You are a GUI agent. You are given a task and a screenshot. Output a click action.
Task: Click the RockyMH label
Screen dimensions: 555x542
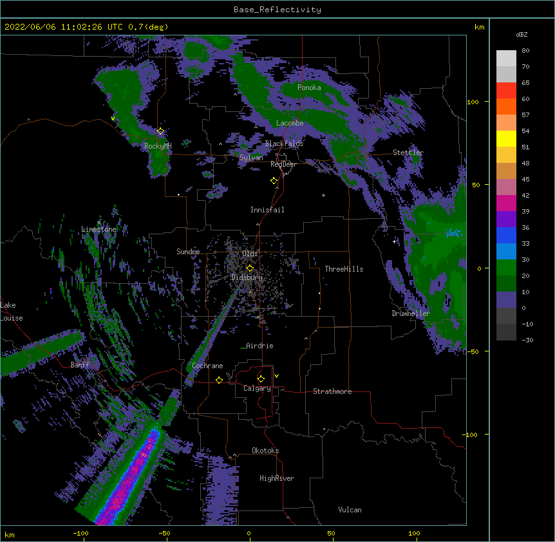[158, 145]
